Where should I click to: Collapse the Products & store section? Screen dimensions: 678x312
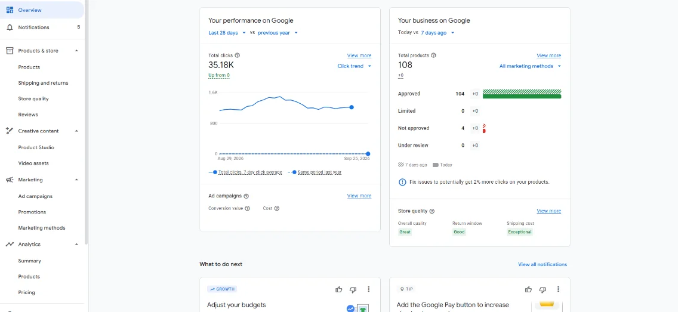[x=76, y=51]
